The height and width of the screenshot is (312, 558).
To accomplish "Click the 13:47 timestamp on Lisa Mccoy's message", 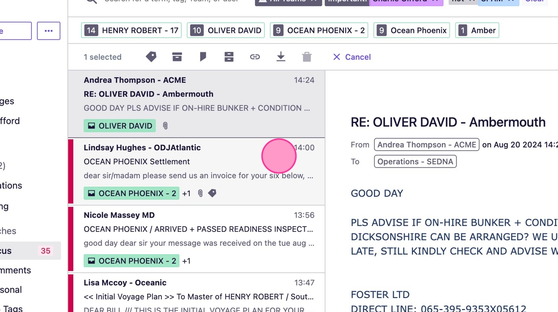I will (304, 283).
